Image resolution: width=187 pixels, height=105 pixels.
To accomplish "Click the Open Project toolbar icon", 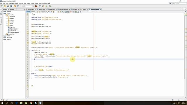I will tap(8, 6).
